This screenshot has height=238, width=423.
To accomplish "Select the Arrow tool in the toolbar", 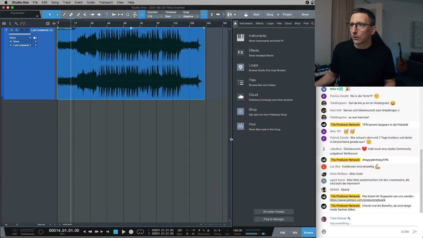I will [50, 15].
